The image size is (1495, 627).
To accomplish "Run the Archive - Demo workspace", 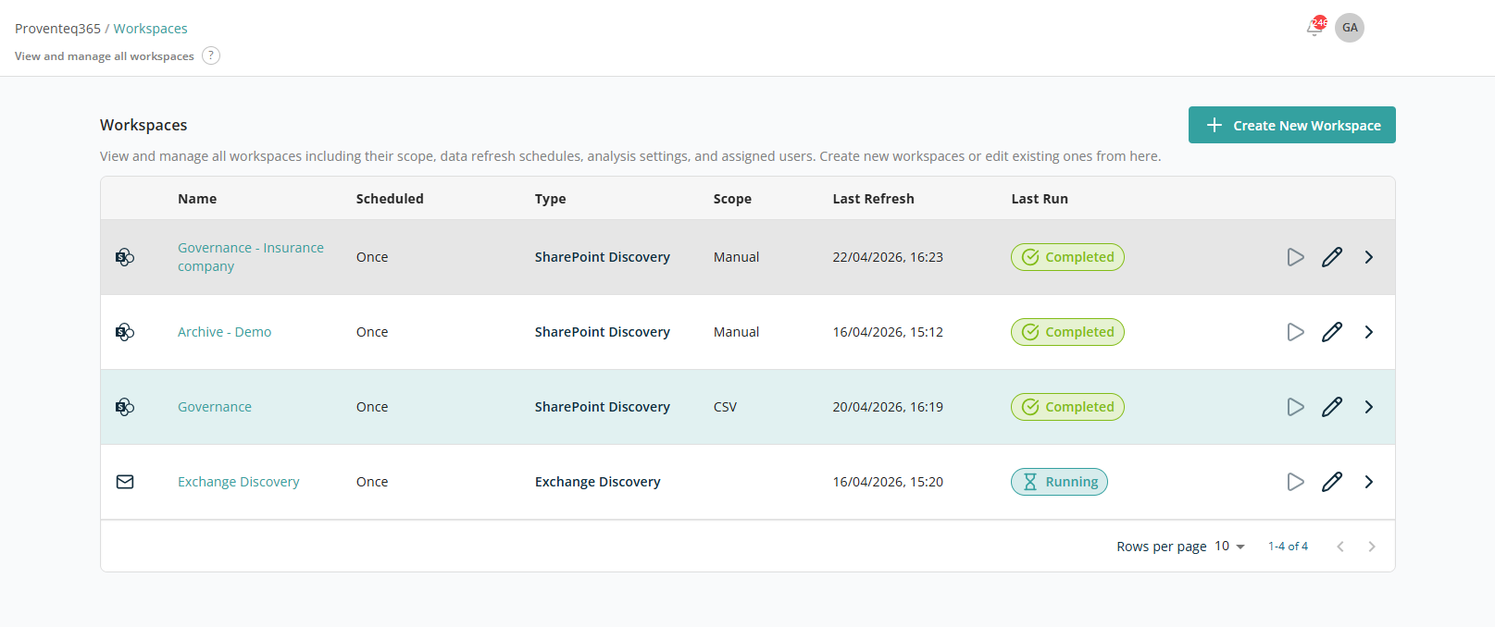I will (x=1295, y=332).
